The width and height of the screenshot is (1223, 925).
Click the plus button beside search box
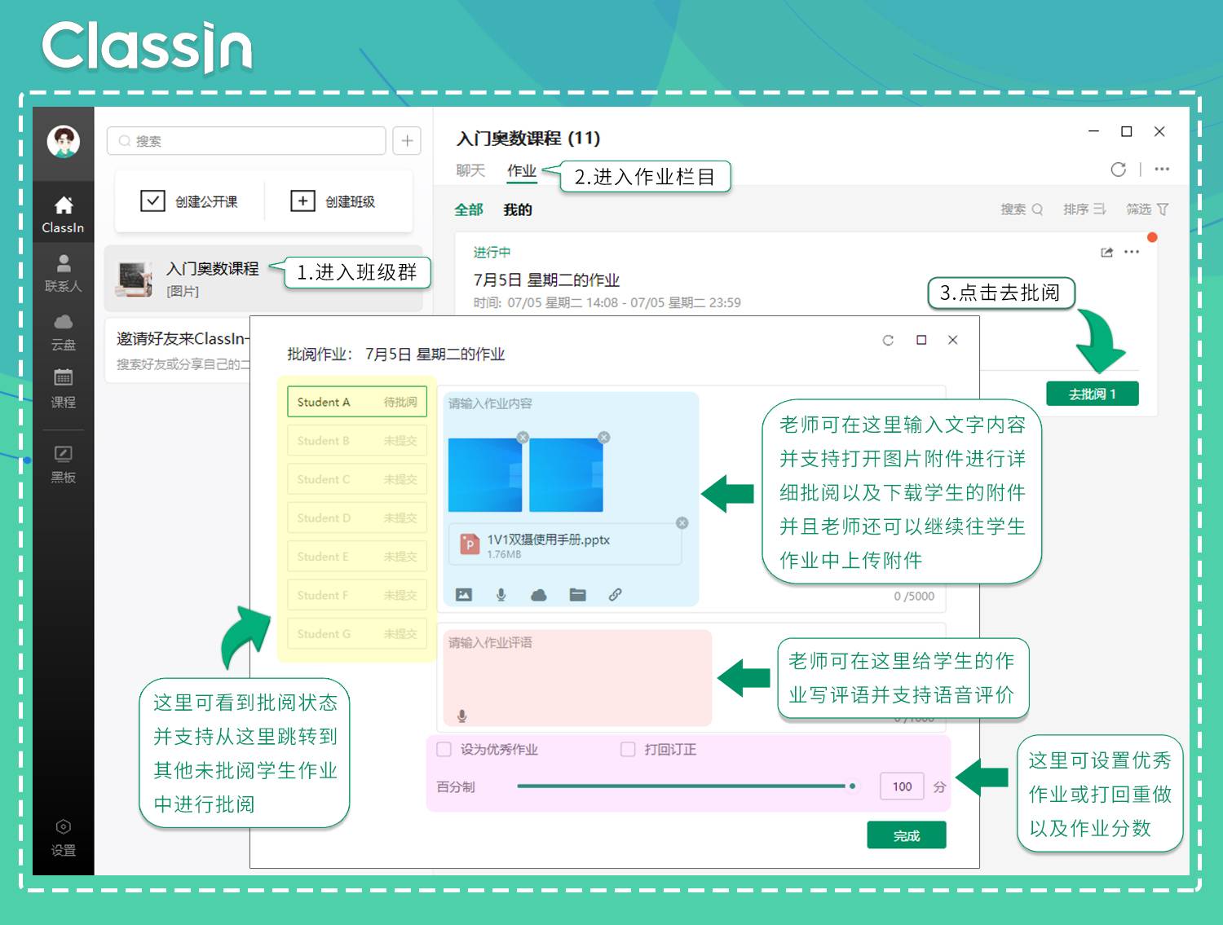[x=407, y=141]
